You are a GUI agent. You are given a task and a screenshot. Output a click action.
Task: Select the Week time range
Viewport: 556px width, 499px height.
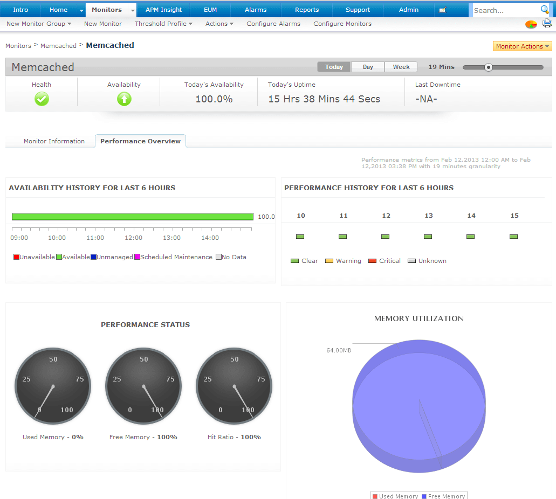pyautogui.click(x=401, y=67)
